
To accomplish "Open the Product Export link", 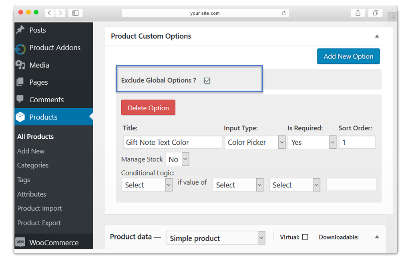I will (x=39, y=223).
